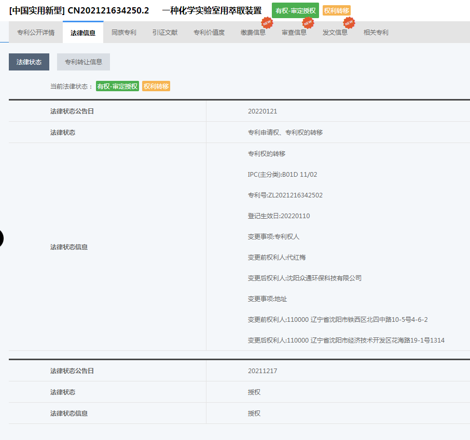Click the NEW badge above 发文信息

point(349,23)
